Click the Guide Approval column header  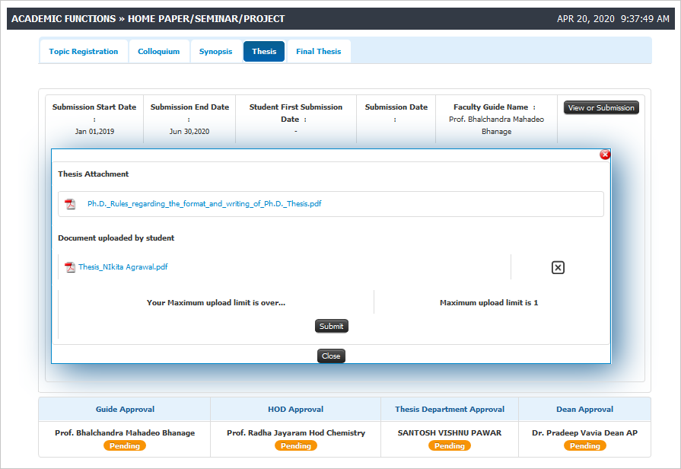click(x=125, y=410)
